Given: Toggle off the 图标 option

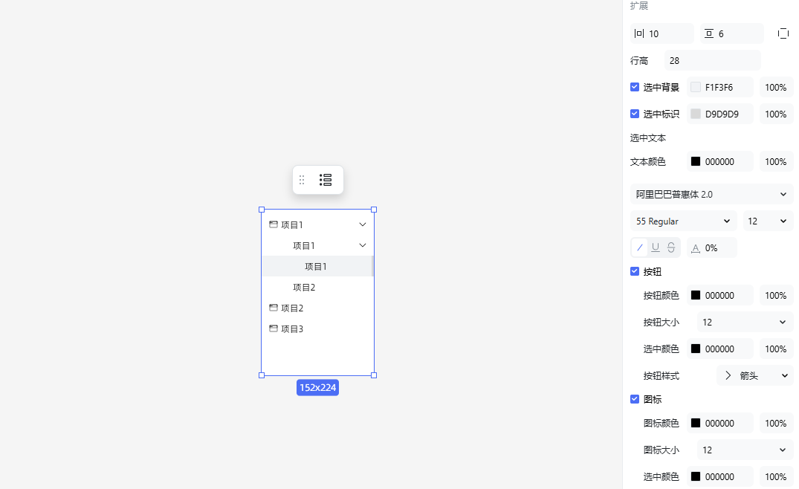Looking at the screenshot, I should point(634,399).
